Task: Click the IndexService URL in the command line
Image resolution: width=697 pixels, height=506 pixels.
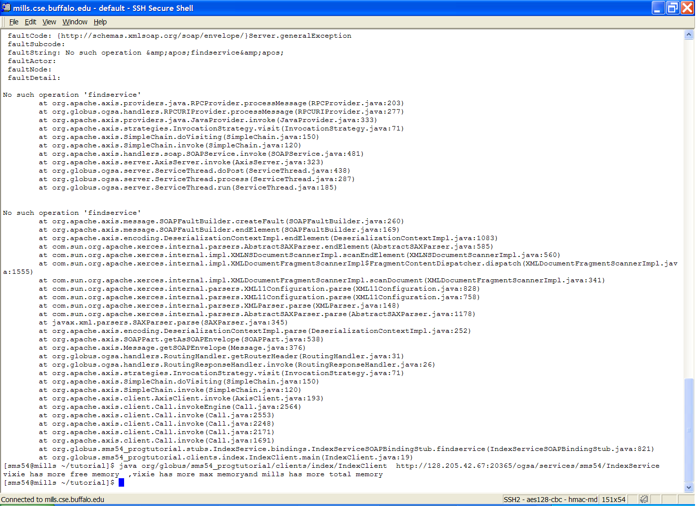Action: coord(527,466)
